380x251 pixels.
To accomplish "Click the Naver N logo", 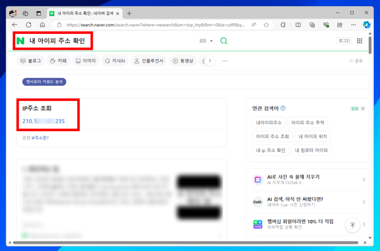I will (x=20, y=41).
